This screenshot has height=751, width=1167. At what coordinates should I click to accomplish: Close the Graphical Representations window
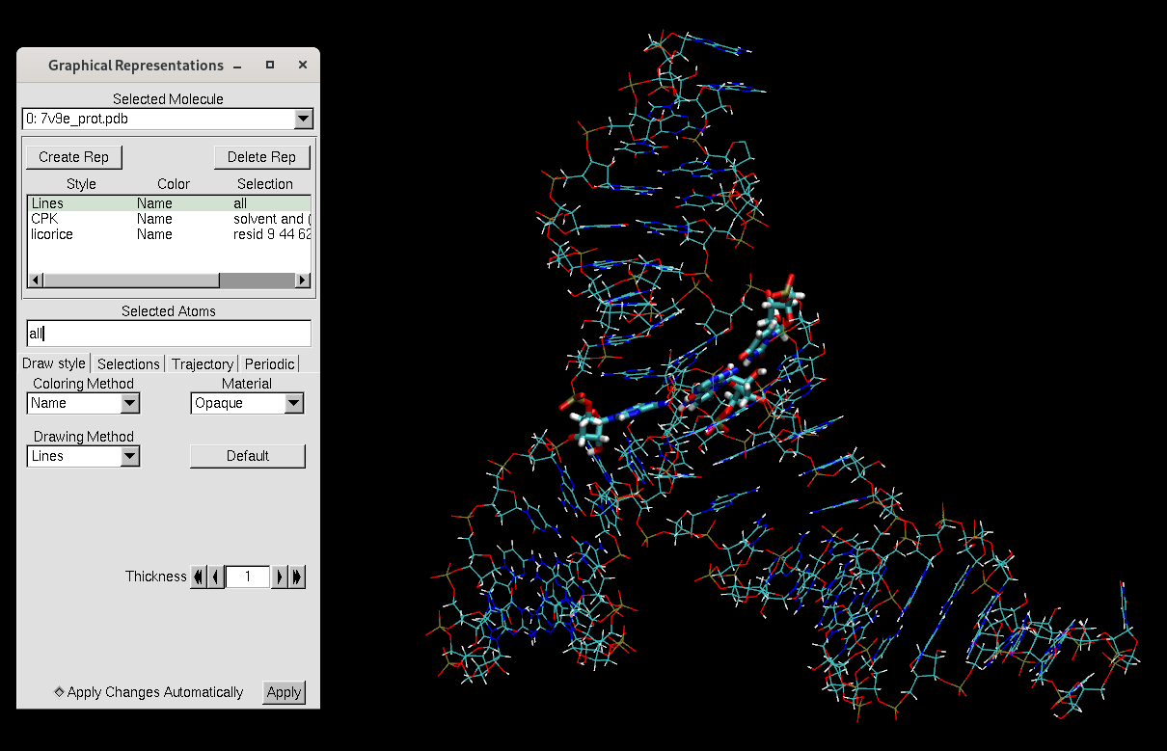point(302,66)
